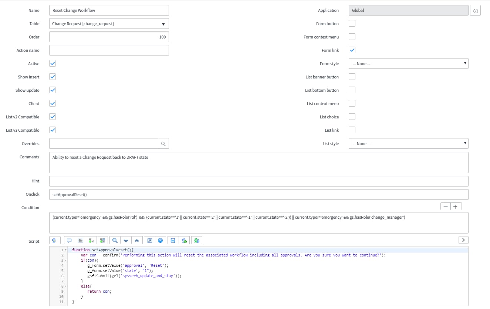Image resolution: width=490 pixels, height=309 pixels.
Task: Click the save icon in script toolbar
Action: (x=173, y=241)
